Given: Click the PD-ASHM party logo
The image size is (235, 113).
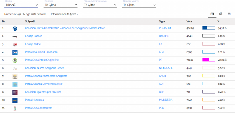Looking at the screenshot, I should 15,29.
